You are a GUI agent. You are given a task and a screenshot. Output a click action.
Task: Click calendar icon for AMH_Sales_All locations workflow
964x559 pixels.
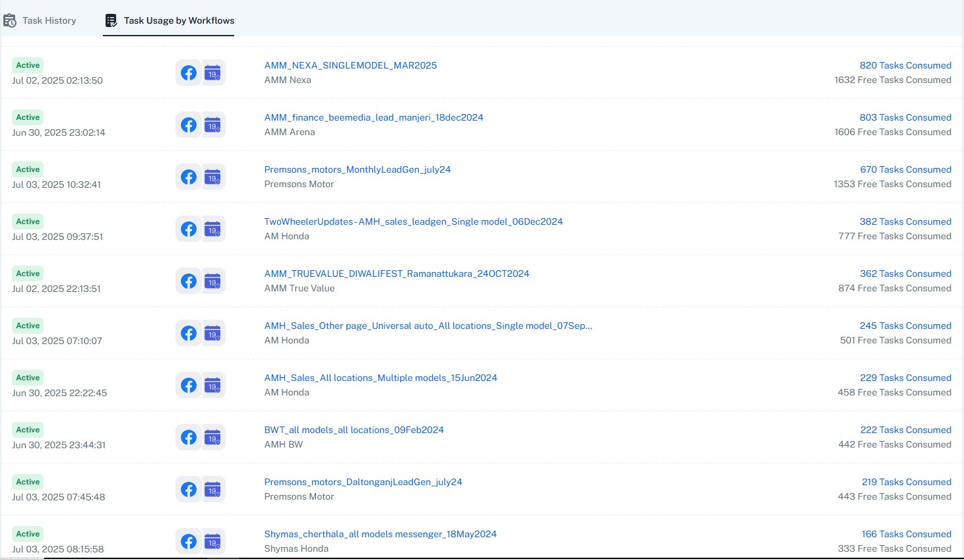click(212, 385)
